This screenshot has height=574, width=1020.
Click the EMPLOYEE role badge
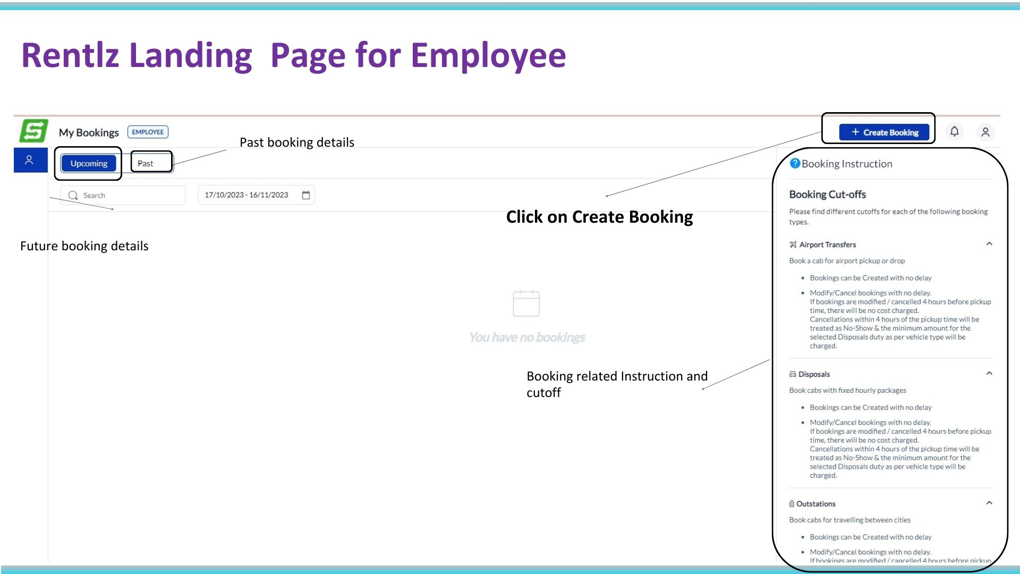[x=148, y=132]
